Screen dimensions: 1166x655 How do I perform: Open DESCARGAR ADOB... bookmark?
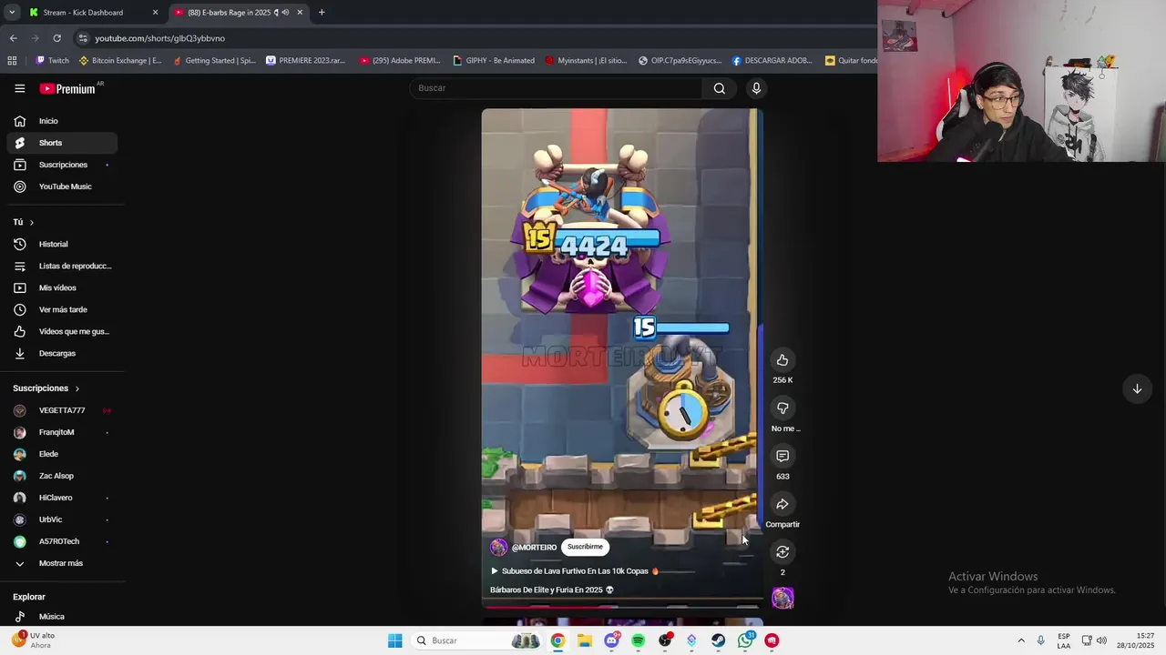(x=772, y=61)
